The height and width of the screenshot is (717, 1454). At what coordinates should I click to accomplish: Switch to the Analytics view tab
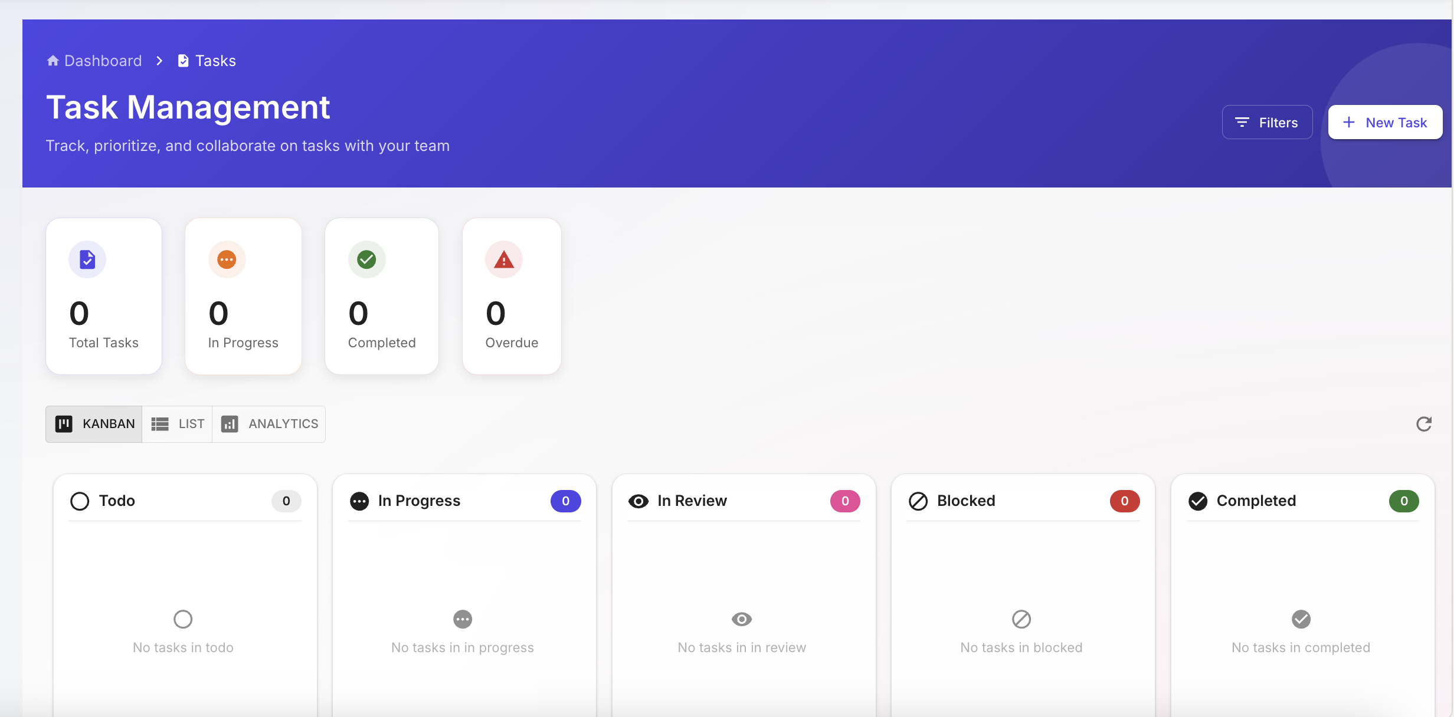click(x=268, y=424)
